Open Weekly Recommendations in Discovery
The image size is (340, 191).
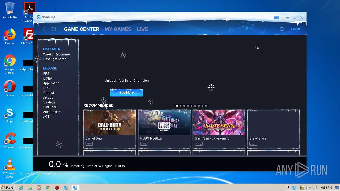pyautogui.click(x=58, y=54)
